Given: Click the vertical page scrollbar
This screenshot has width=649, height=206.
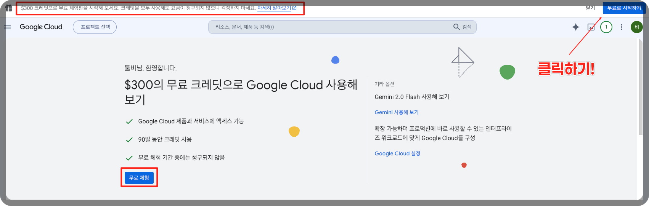Looking at the screenshot, I should click(x=641, y=87).
